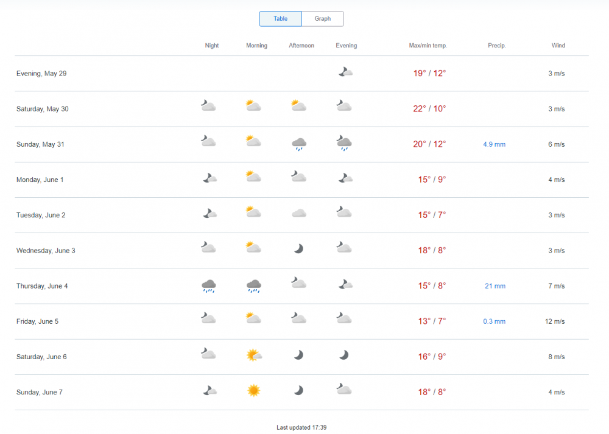Click the Max/min temp. column header
This screenshot has height=434, width=609.
click(428, 46)
